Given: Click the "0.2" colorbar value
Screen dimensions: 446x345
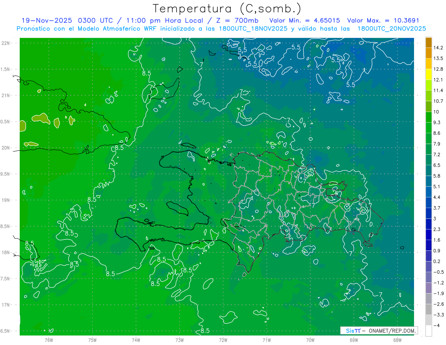Looking at the screenshot, I should pyautogui.click(x=437, y=262).
